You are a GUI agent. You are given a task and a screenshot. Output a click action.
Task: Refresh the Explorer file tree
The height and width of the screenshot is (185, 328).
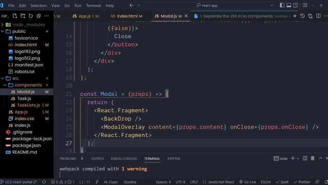point(31,16)
